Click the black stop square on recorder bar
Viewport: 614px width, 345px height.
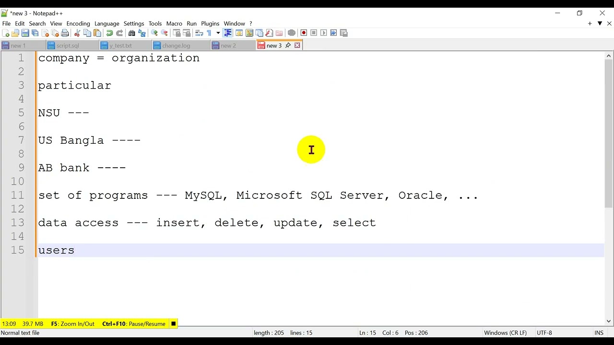coord(174,324)
